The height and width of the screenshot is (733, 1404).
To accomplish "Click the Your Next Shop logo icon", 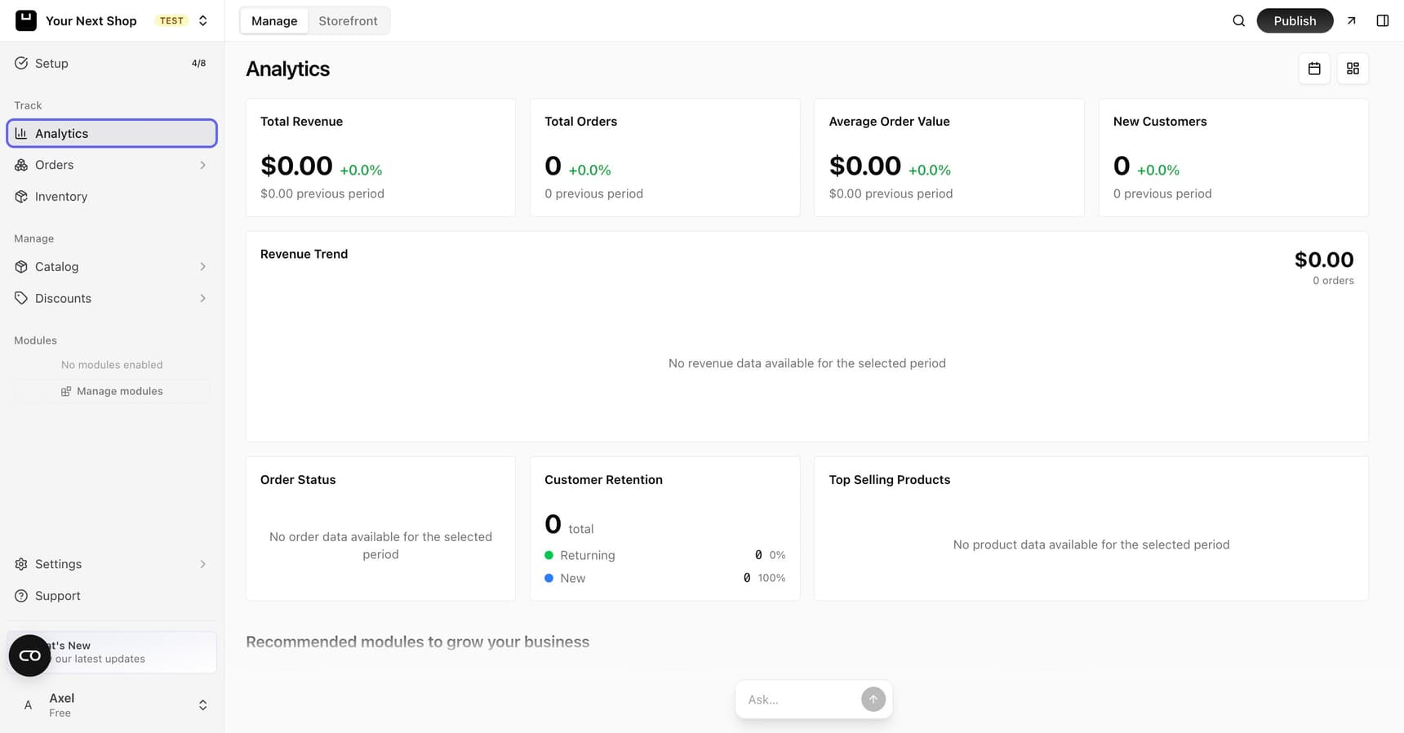I will tap(26, 20).
